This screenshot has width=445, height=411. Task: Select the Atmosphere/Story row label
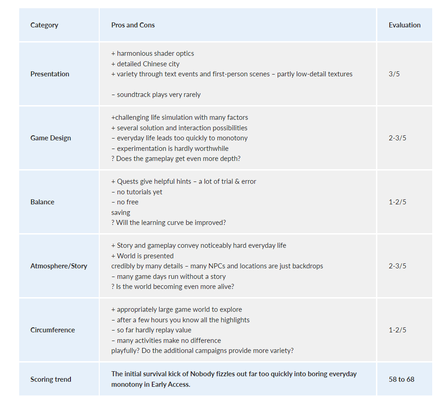pos(59,266)
